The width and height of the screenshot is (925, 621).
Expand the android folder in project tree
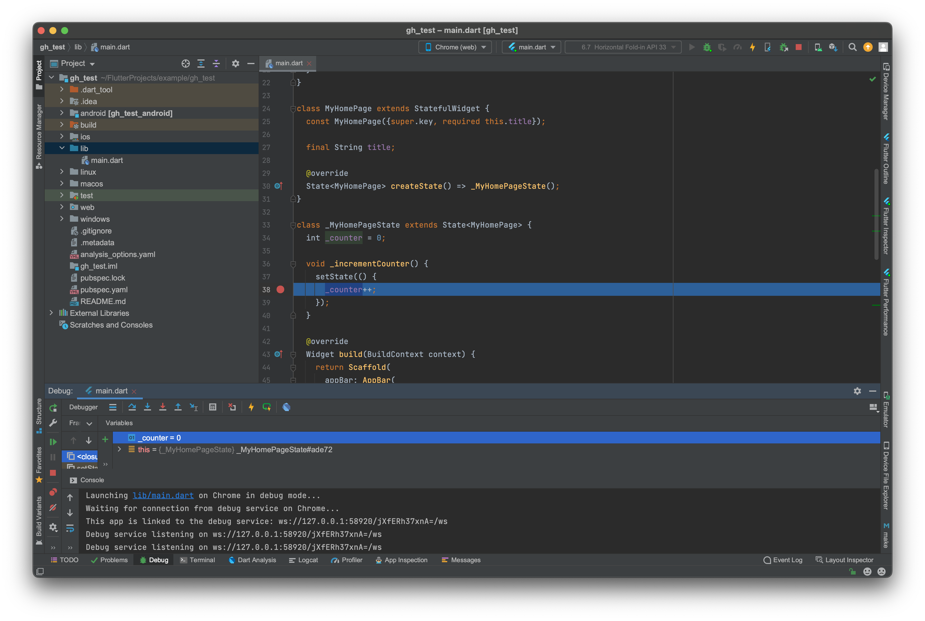click(62, 113)
